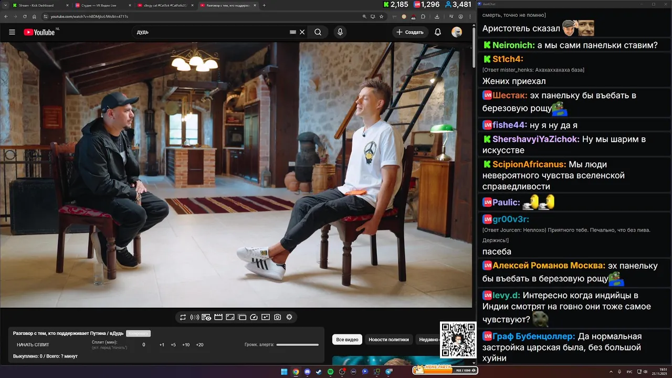The height and width of the screenshot is (378, 672).
Task: Open Spotify from the taskbar
Action: 330,372
